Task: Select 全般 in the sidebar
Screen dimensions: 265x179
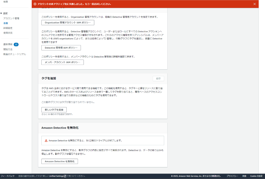Action: pos(5,23)
